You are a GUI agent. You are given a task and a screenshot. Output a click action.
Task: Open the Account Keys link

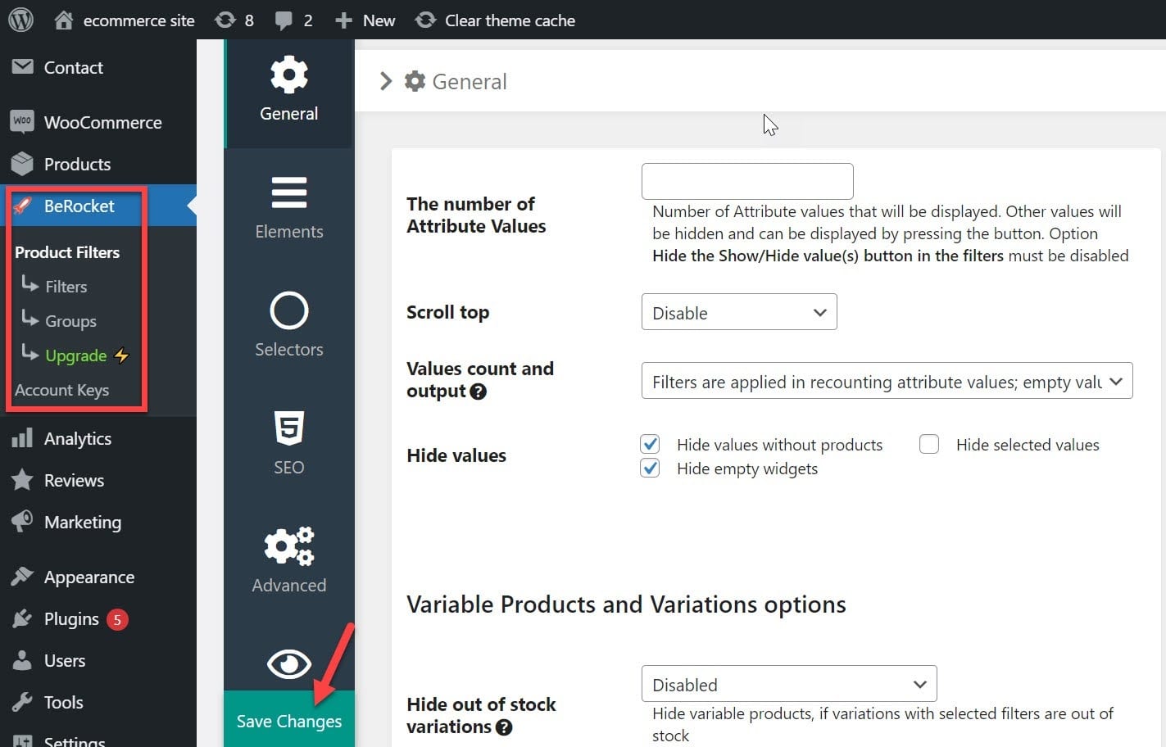(x=62, y=390)
